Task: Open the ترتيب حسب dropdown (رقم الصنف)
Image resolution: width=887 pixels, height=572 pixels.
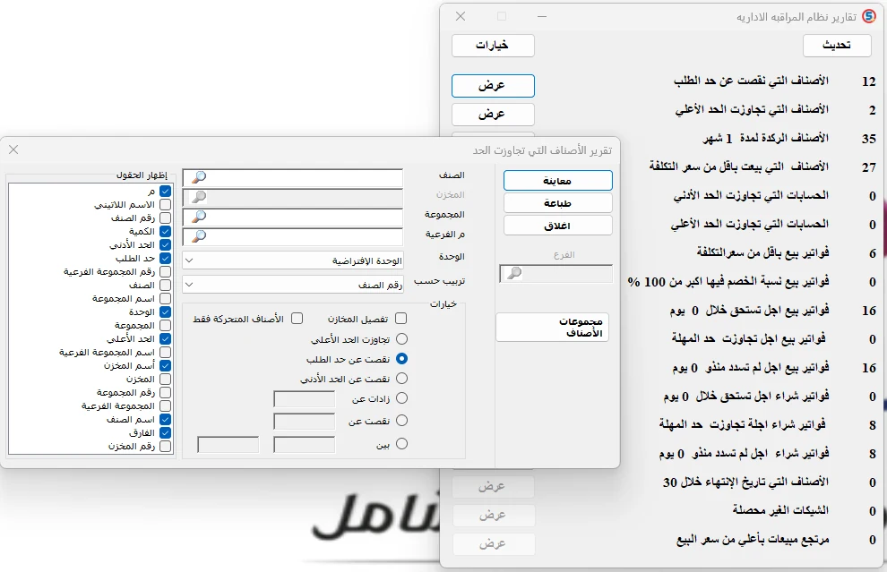Action: pyautogui.click(x=293, y=285)
